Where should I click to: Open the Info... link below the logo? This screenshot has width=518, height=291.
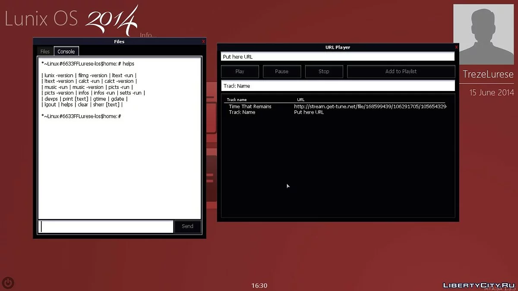(148, 35)
